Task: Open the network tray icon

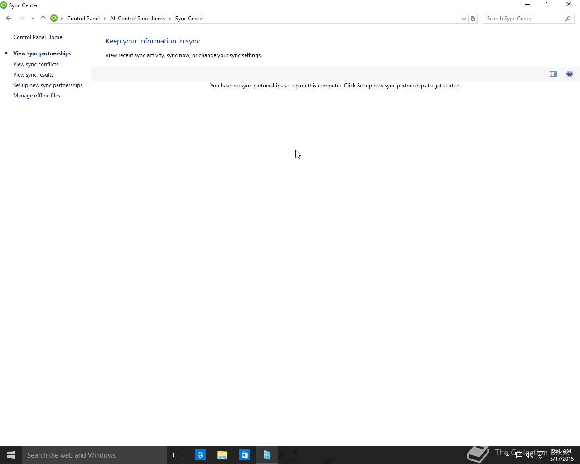Action: pos(518,455)
